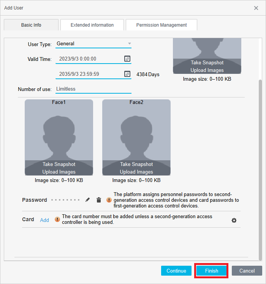Screen dimensions: 266x284
Task: Add a card via the Add link
Action: click(44, 220)
